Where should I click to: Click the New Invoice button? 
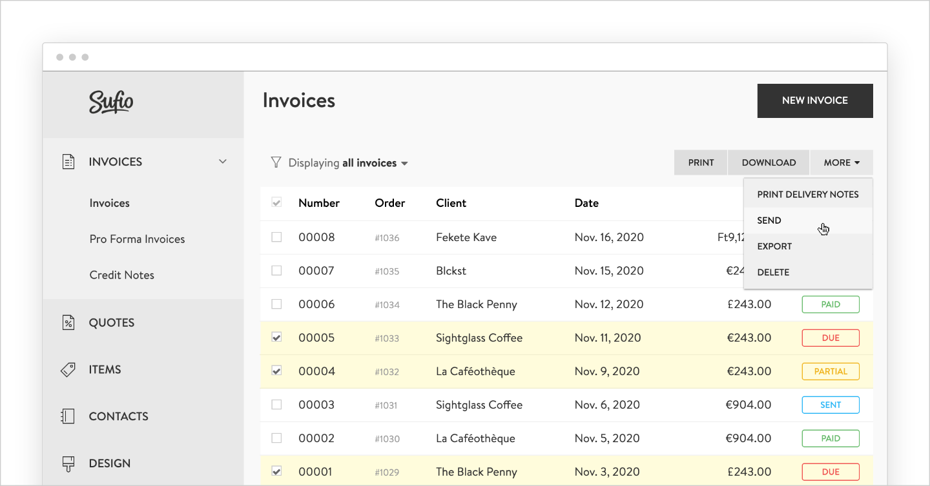click(814, 101)
